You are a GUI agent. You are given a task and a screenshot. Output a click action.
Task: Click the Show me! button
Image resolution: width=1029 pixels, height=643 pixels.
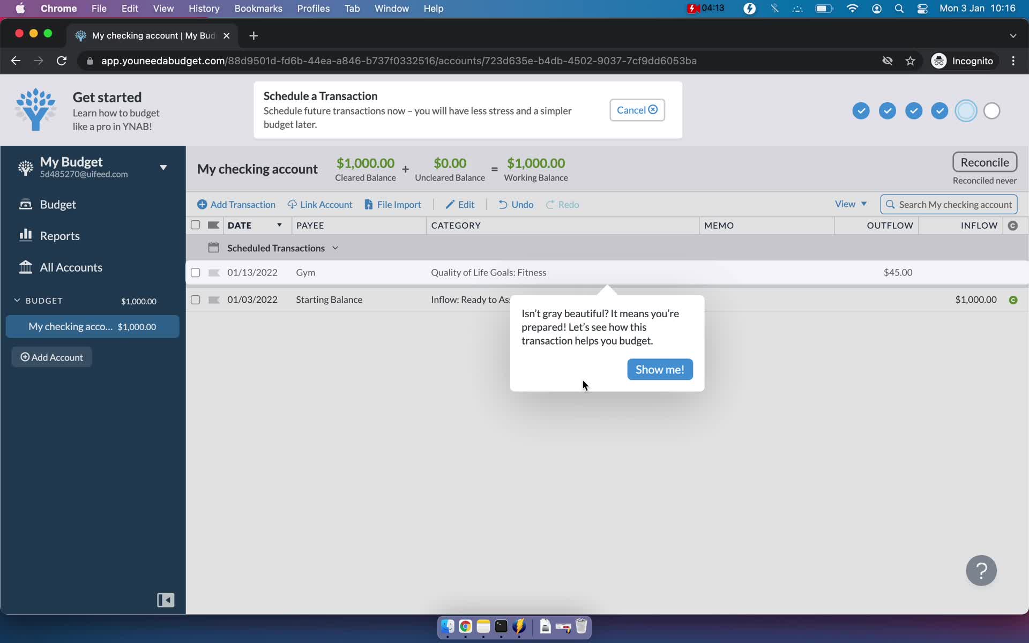pos(659,369)
